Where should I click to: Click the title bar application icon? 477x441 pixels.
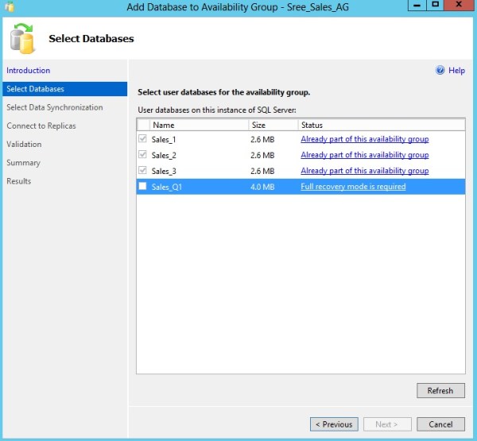pos(9,6)
